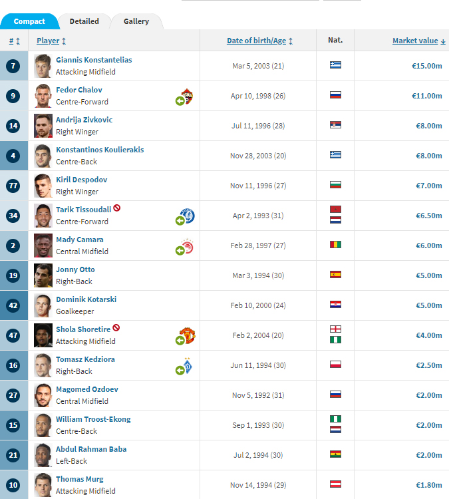Click Andrija Zivkovic player photo thumbnail
449x499 pixels.
(43, 126)
